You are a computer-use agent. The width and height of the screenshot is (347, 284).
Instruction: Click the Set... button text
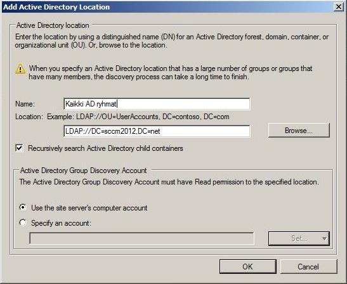(x=299, y=238)
